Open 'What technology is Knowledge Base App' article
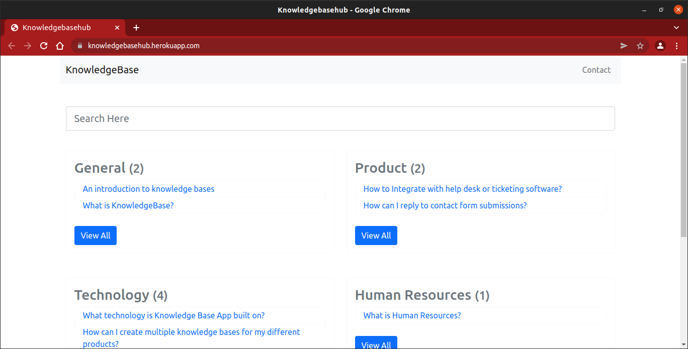 click(x=174, y=315)
